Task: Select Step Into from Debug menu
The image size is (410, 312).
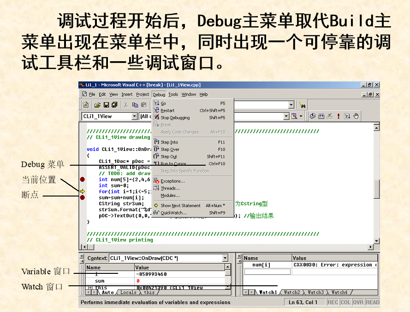Action: point(193,142)
